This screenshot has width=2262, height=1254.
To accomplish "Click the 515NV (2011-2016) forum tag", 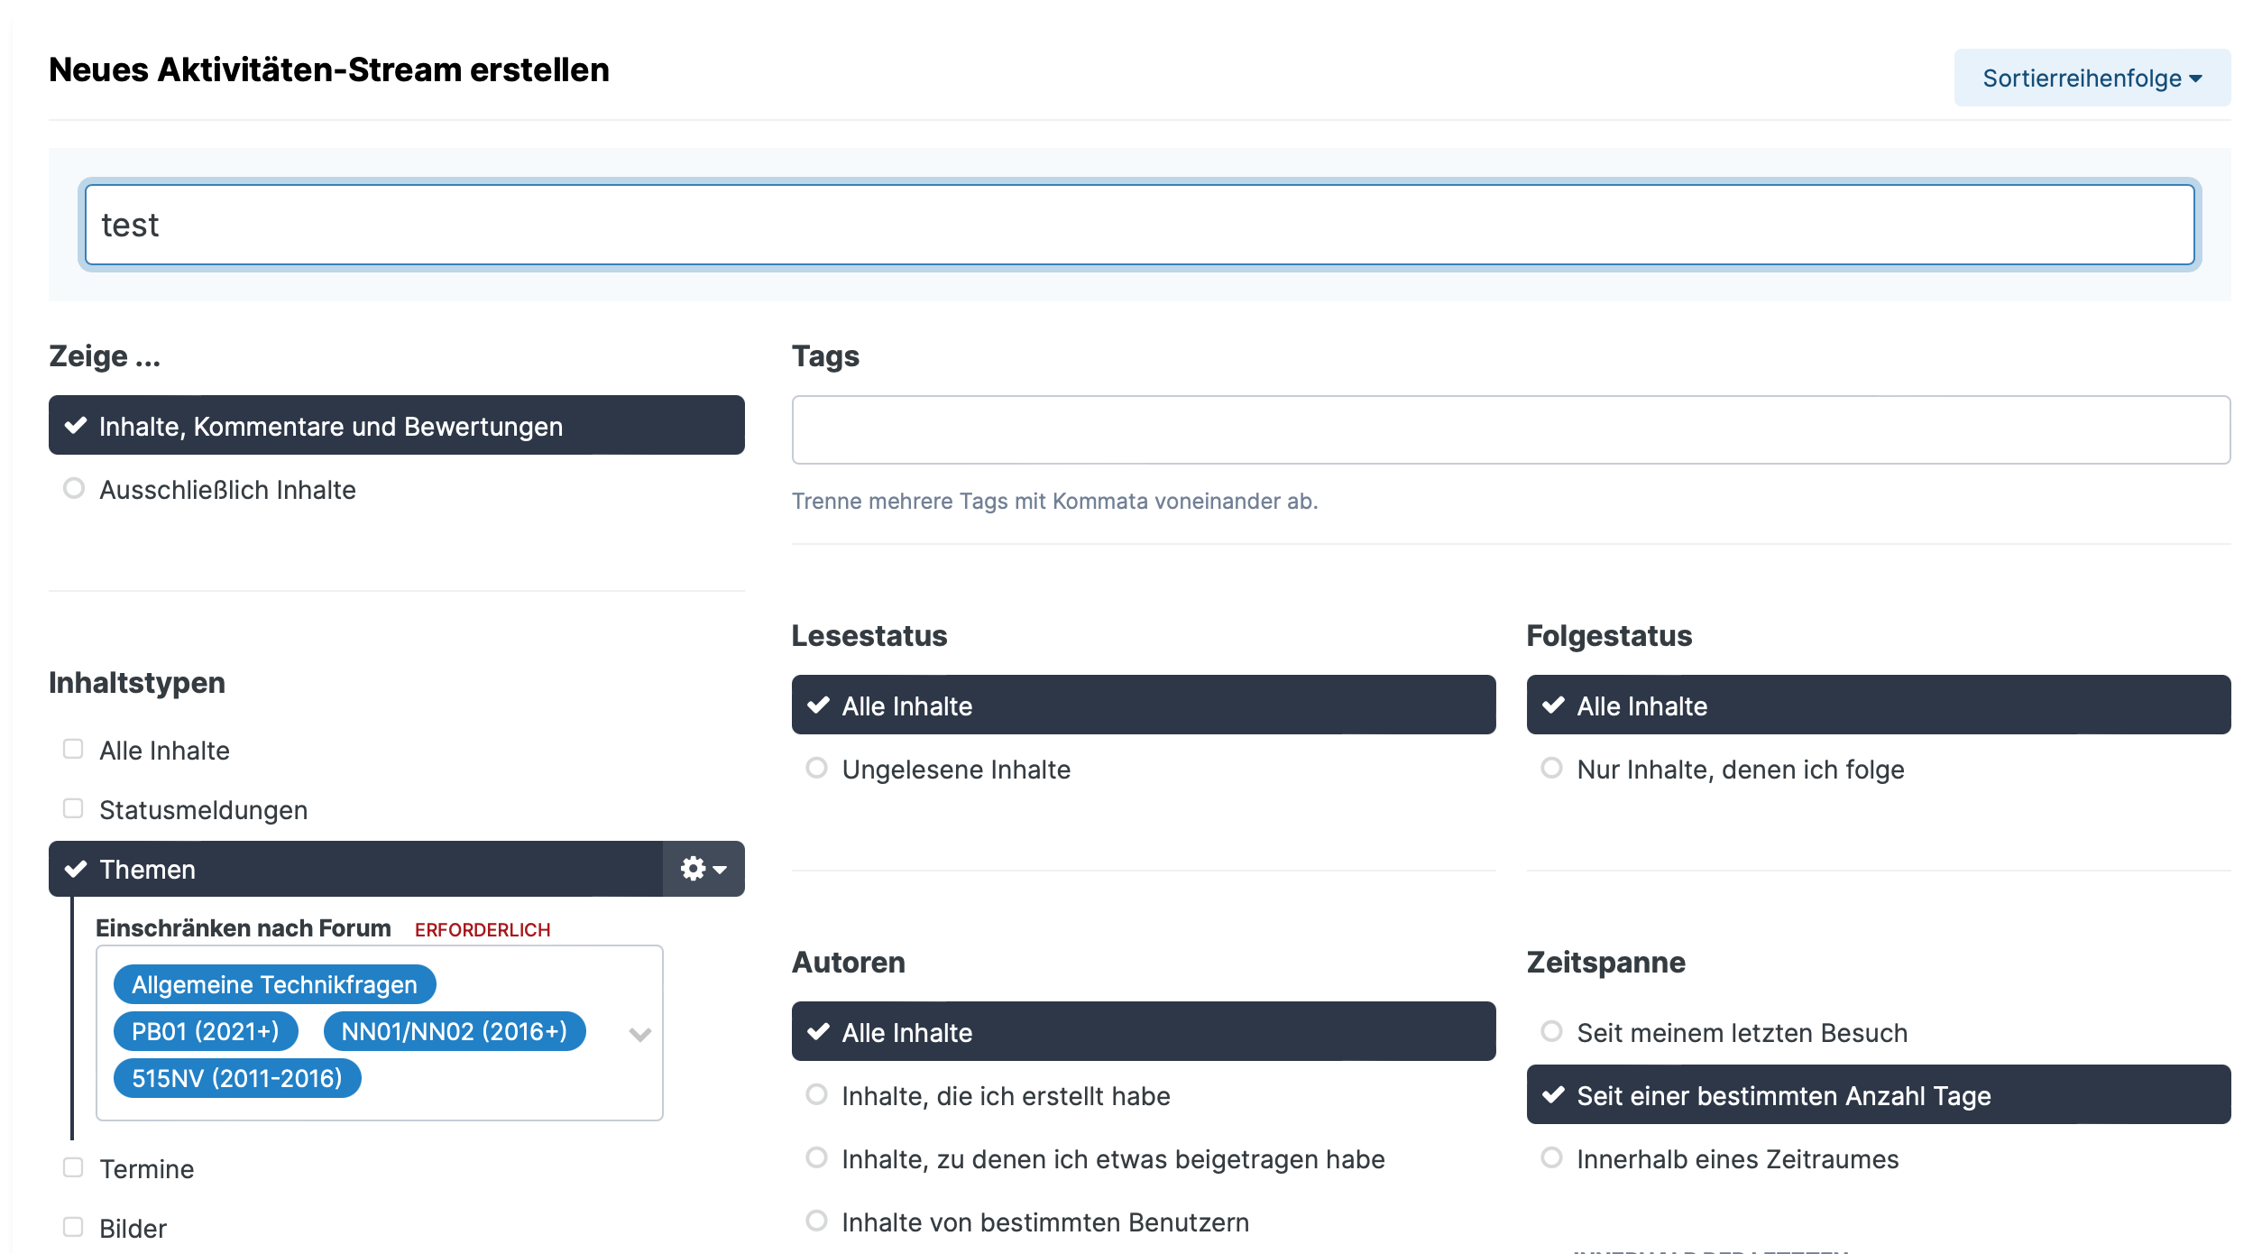I will (x=236, y=1078).
